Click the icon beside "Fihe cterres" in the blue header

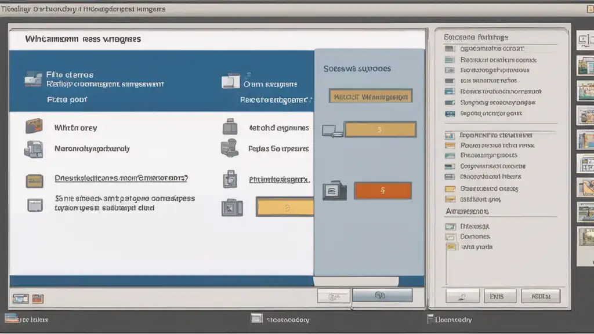(33, 79)
